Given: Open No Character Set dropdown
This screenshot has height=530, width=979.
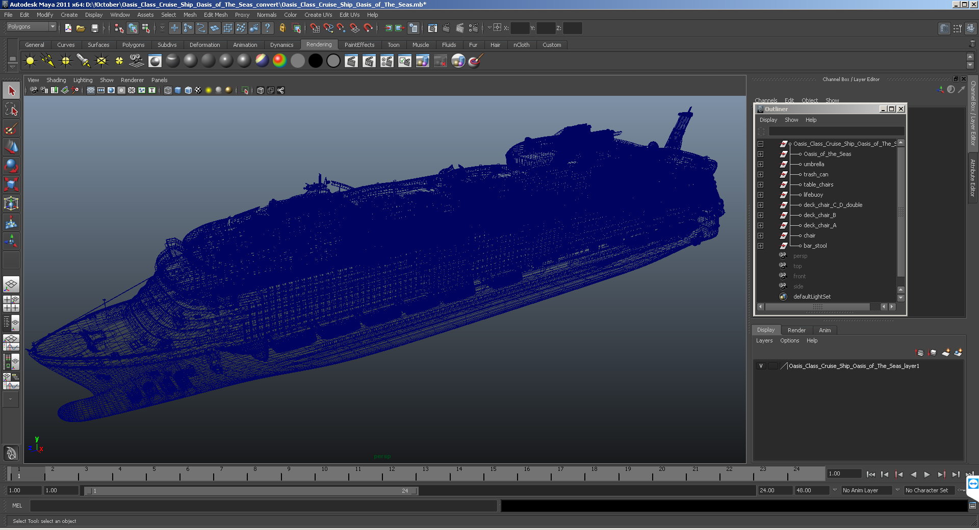Looking at the screenshot, I should tap(930, 490).
